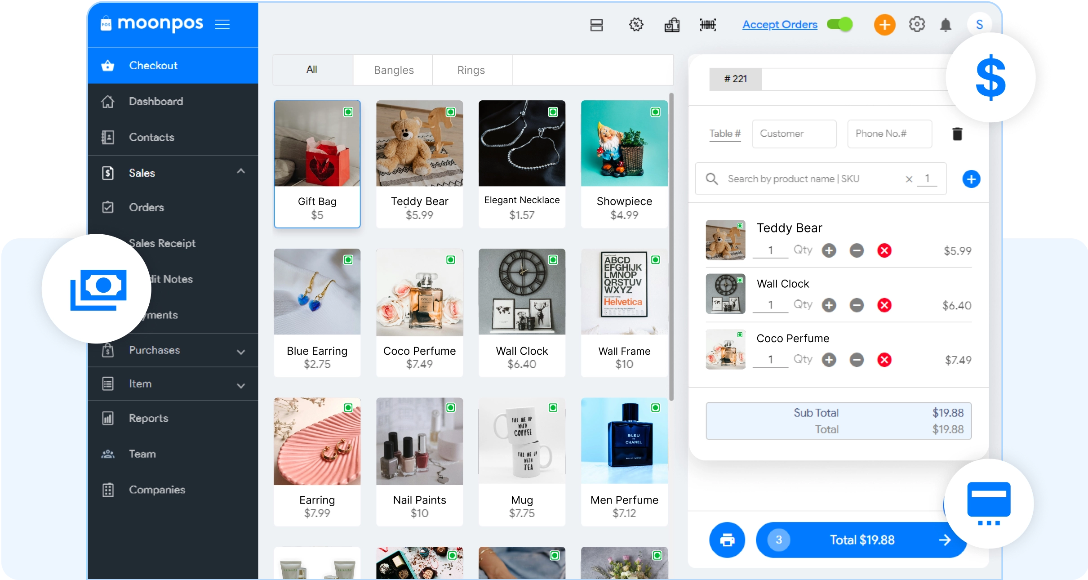
Task: Click the notification bell icon
Action: [x=946, y=25]
